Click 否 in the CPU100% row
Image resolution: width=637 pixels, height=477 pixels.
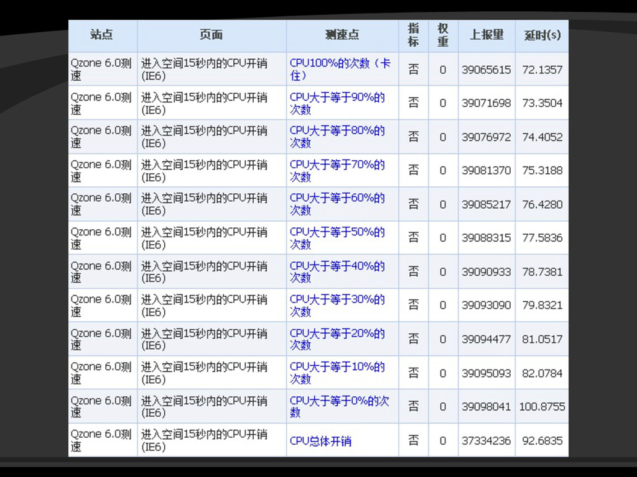pyautogui.click(x=413, y=70)
